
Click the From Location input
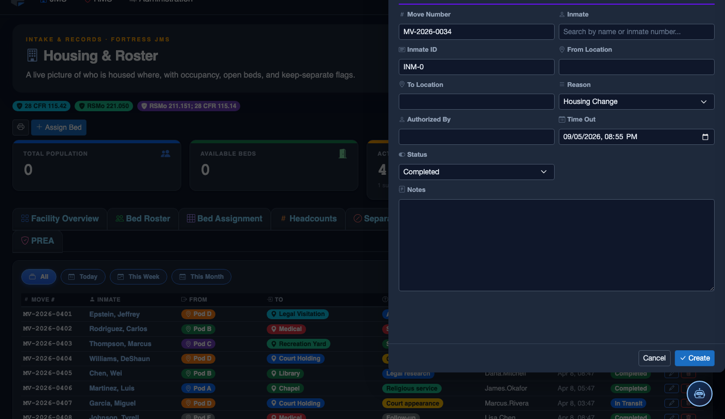(636, 67)
